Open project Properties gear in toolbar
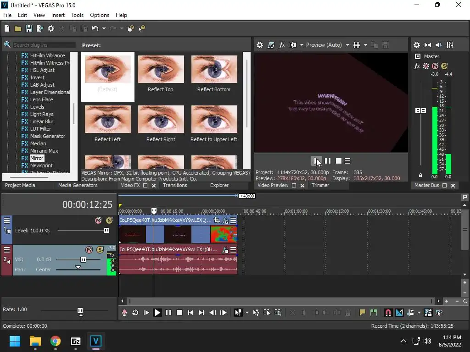Image resolution: width=470 pixels, height=352 pixels. 51,28
